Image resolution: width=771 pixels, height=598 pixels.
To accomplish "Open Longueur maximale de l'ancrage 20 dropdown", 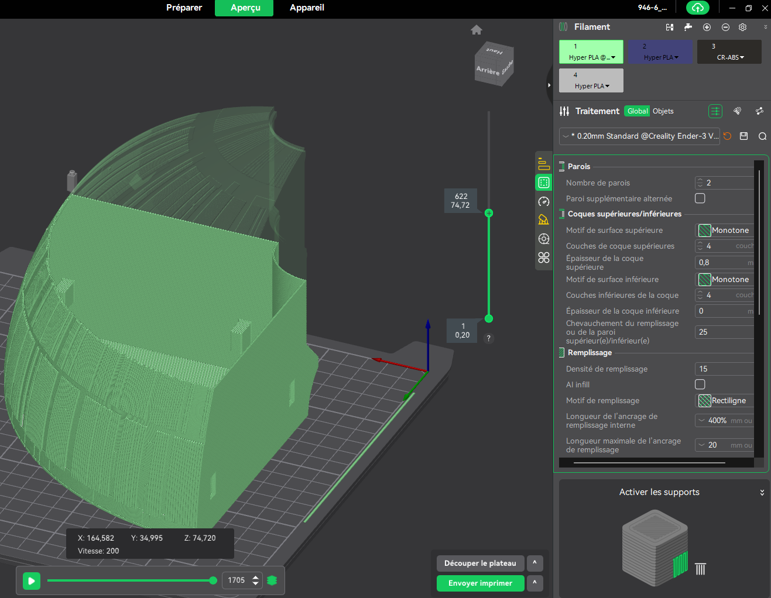I will click(725, 445).
